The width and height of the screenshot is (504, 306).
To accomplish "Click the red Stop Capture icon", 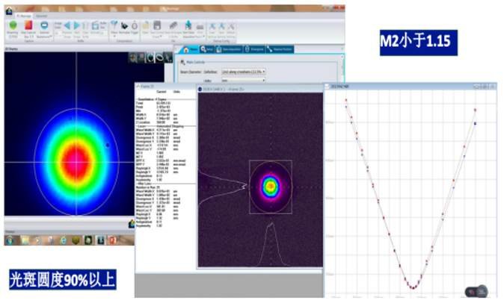I will click(x=28, y=25).
